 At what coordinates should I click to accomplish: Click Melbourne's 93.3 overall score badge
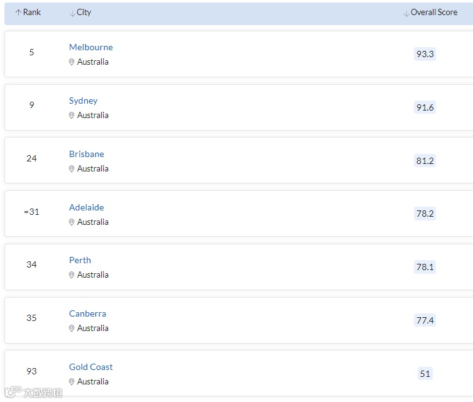click(x=425, y=54)
